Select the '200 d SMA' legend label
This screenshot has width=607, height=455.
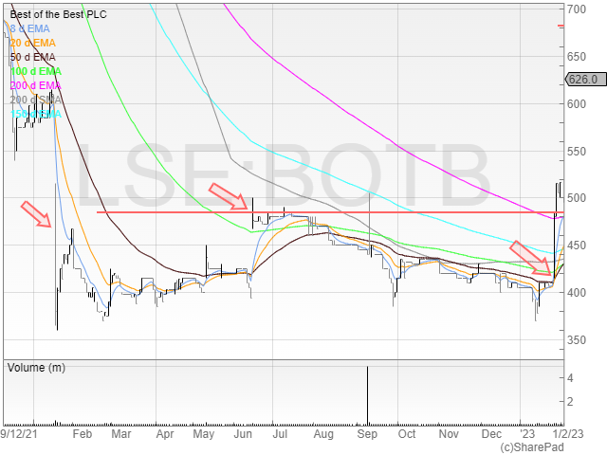pos(36,100)
